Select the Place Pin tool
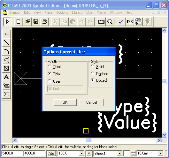 [6, 34]
